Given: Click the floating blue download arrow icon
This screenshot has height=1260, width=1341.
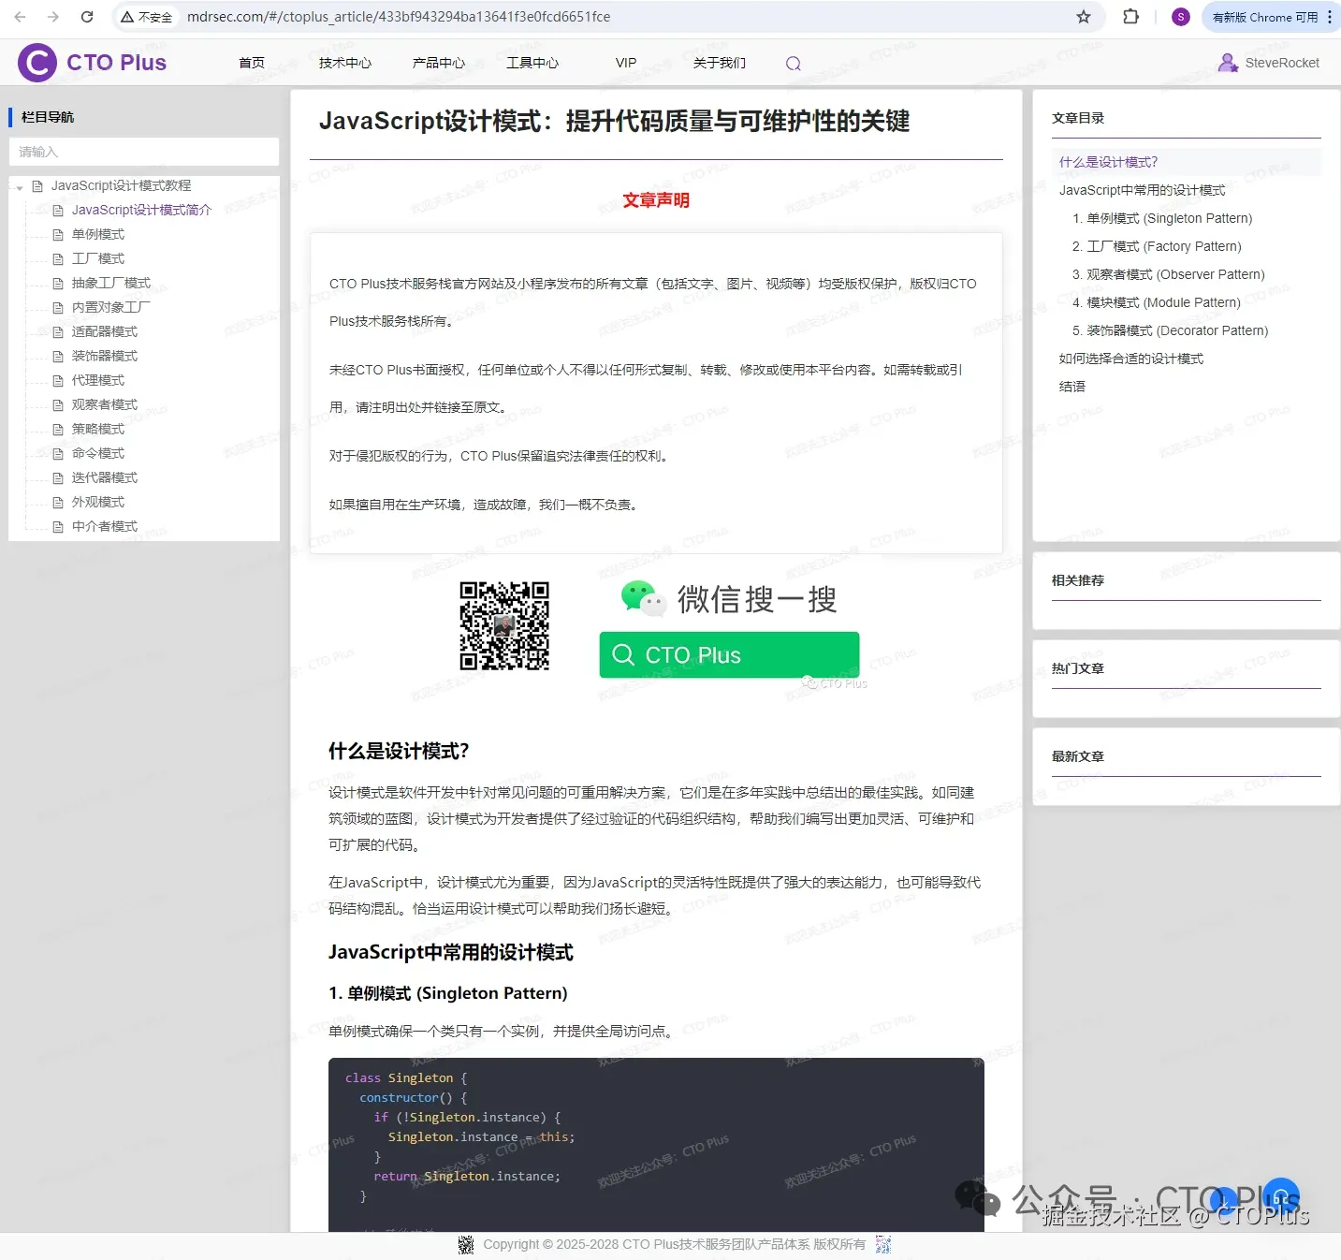Looking at the screenshot, I should (1224, 1198).
